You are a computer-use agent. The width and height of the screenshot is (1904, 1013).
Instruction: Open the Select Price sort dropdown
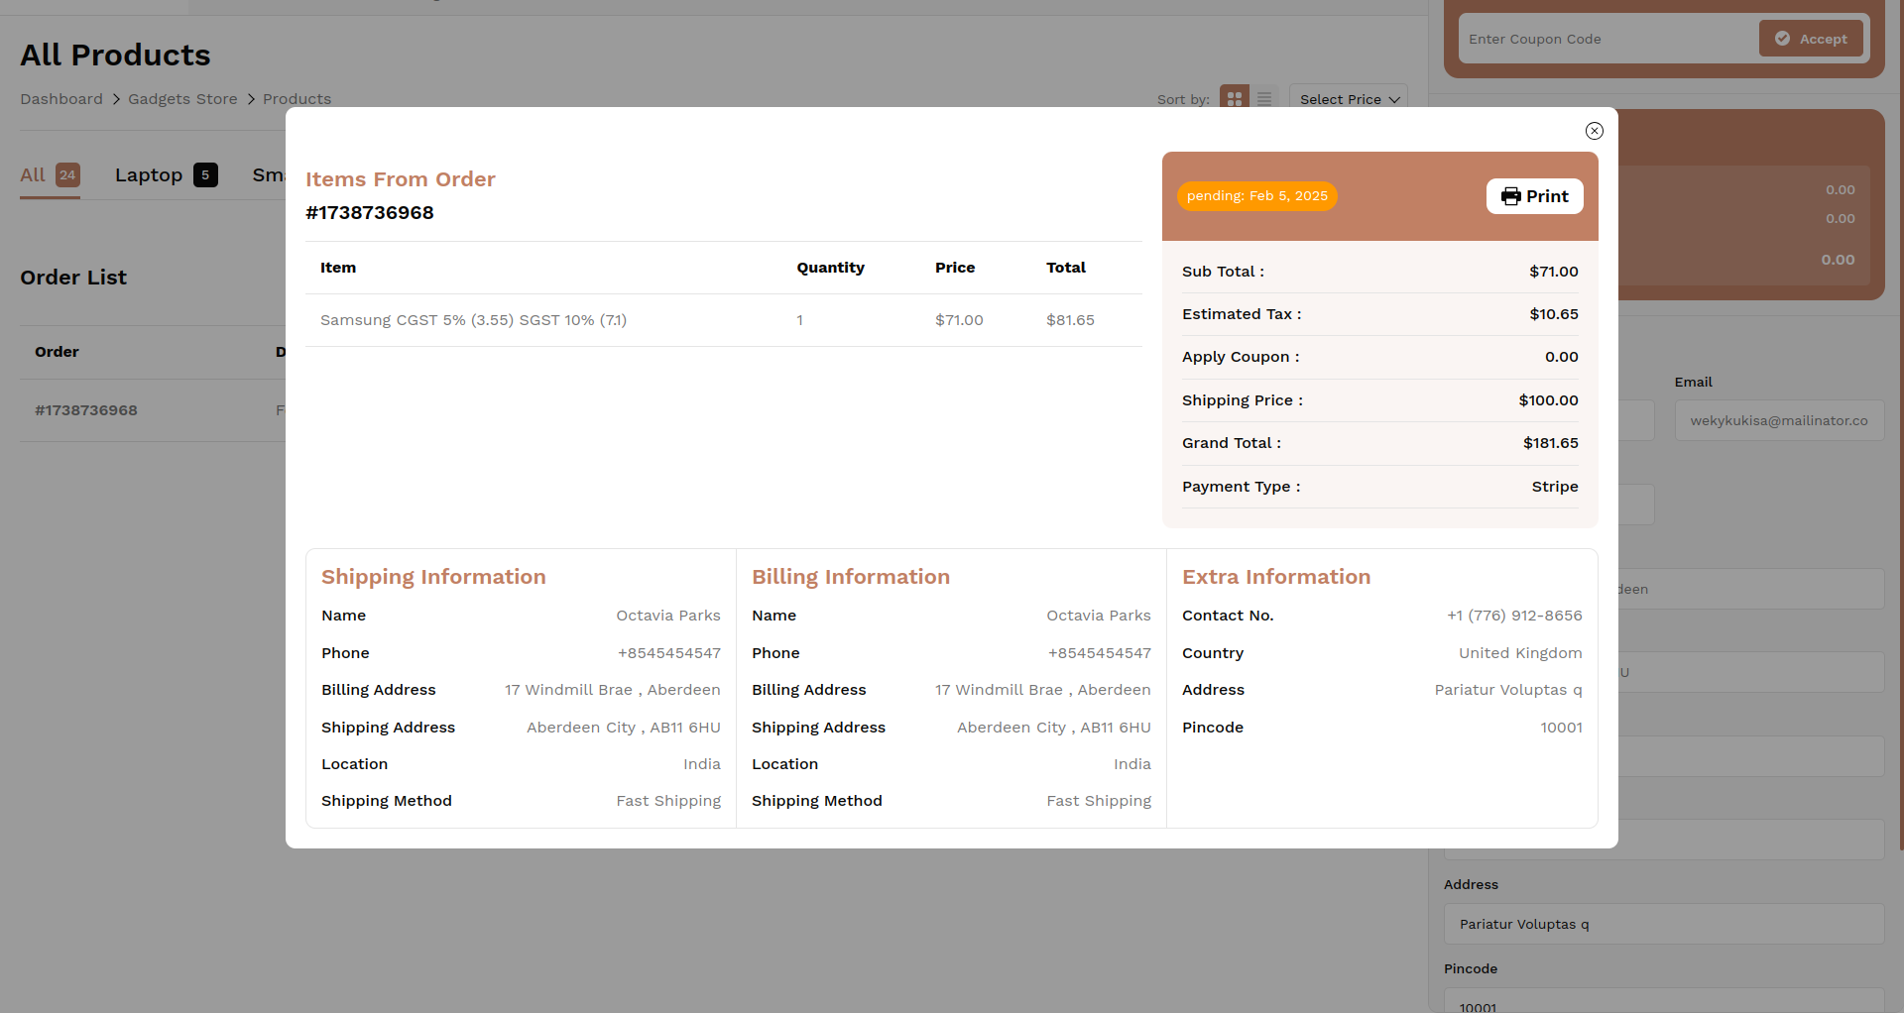click(1348, 99)
